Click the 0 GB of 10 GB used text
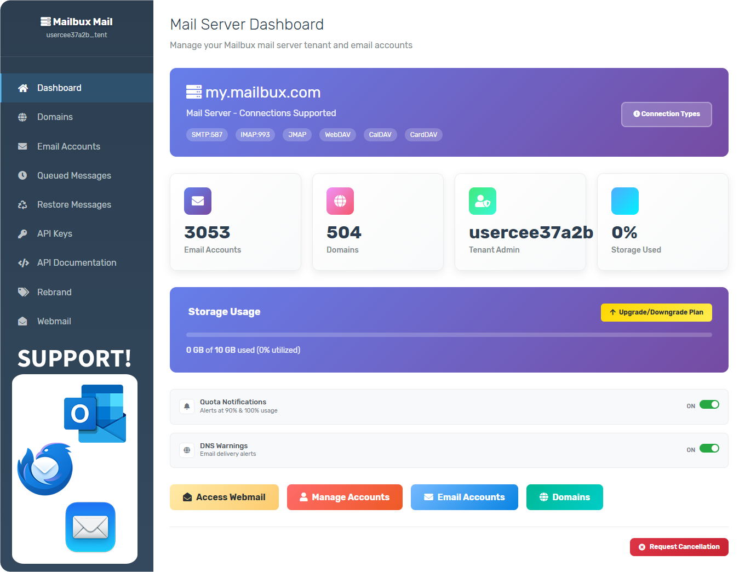Viewport: 745px width, 572px height. point(243,350)
